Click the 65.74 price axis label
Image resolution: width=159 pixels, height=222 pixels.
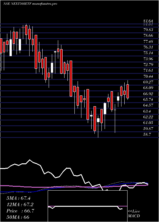click(148, 100)
